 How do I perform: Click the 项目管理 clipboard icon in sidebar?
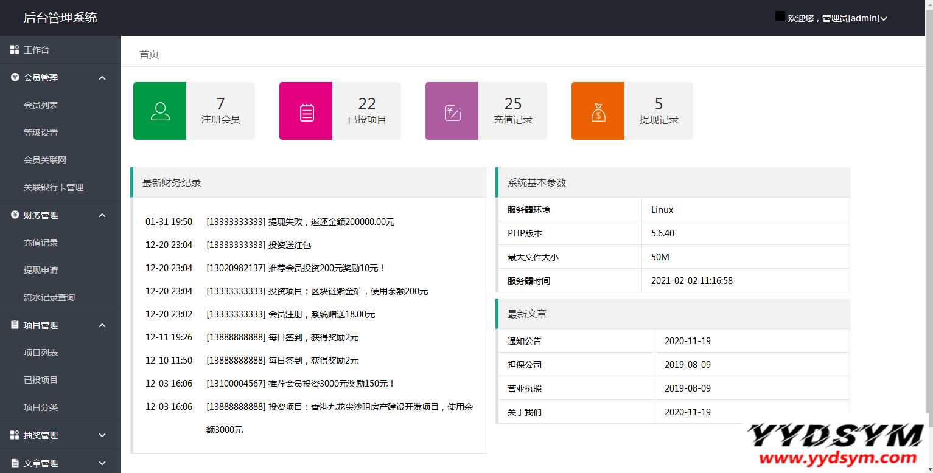tap(15, 325)
